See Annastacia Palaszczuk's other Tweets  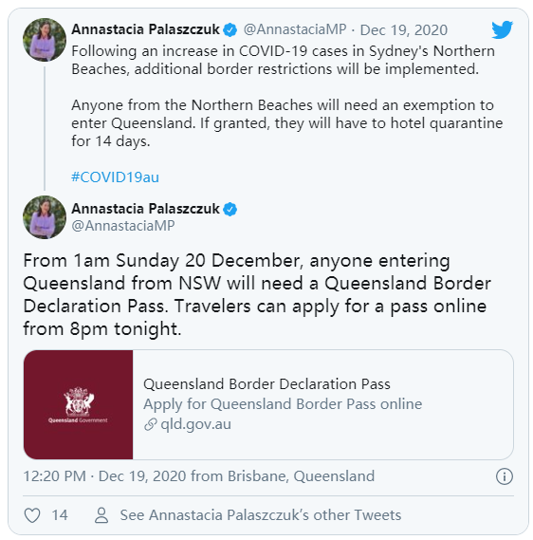(x=261, y=515)
